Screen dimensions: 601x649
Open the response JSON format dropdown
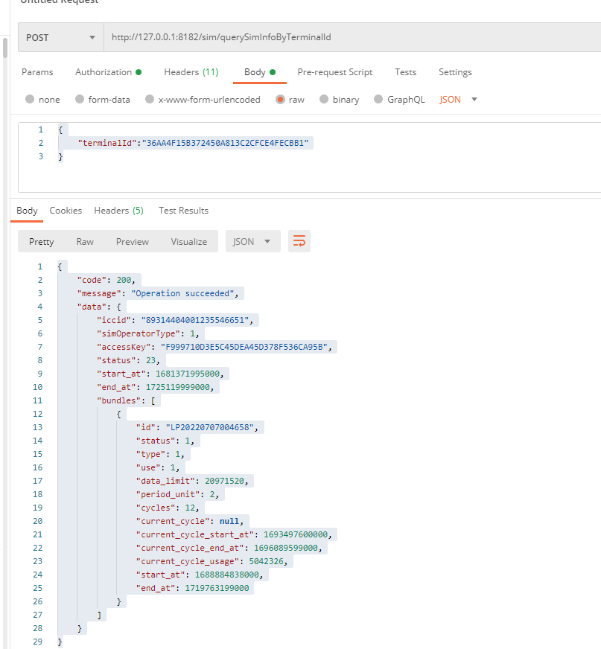[253, 242]
